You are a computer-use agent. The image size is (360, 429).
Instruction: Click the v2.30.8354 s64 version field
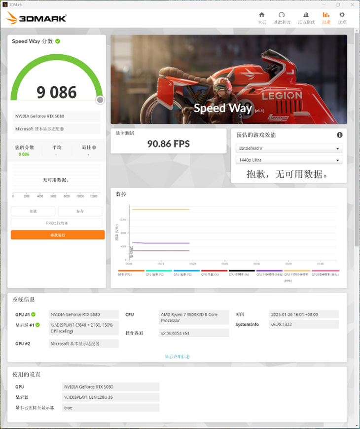click(x=194, y=333)
